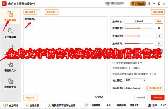
Task: Click the red 开始转换 button
Action: coord(158,98)
